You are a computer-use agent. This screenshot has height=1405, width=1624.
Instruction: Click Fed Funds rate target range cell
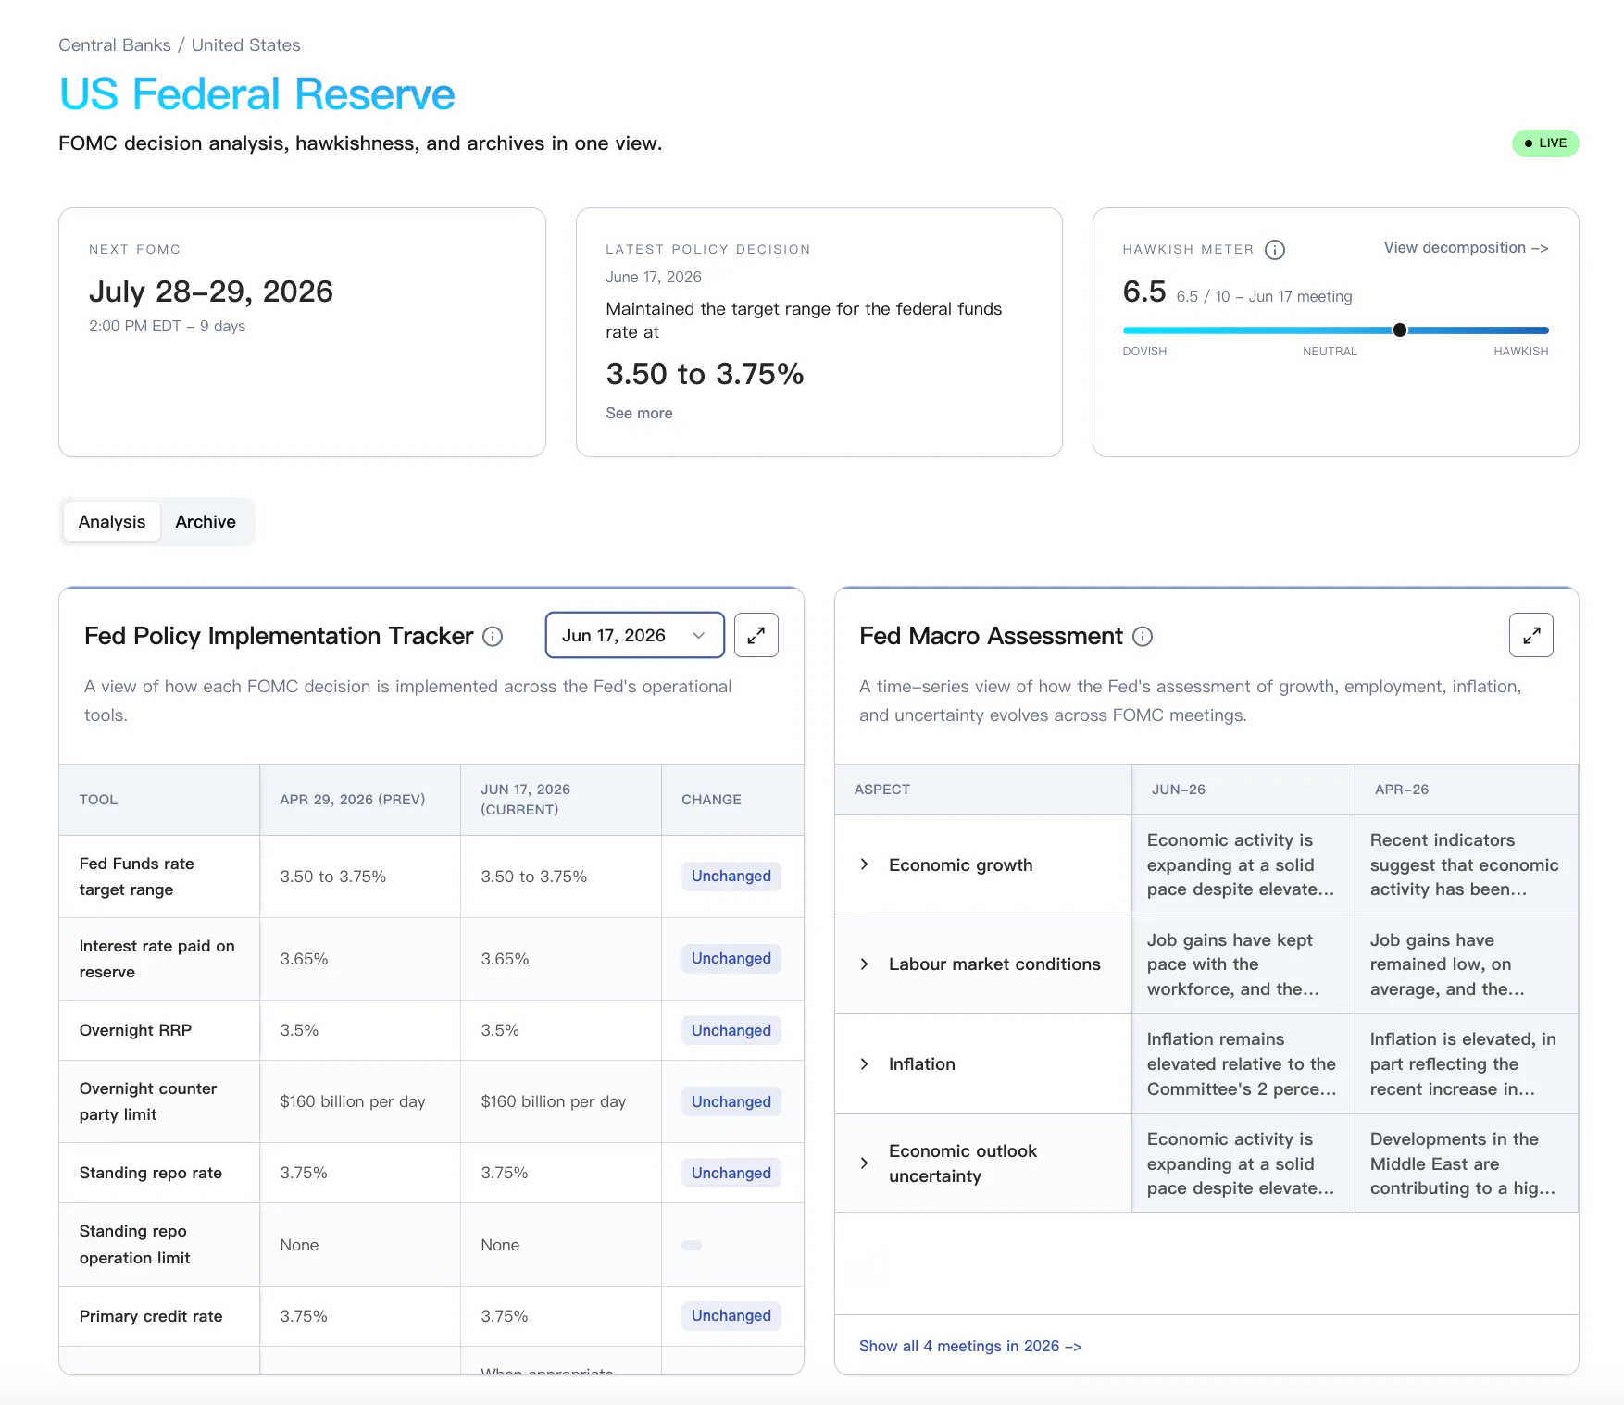(159, 877)
